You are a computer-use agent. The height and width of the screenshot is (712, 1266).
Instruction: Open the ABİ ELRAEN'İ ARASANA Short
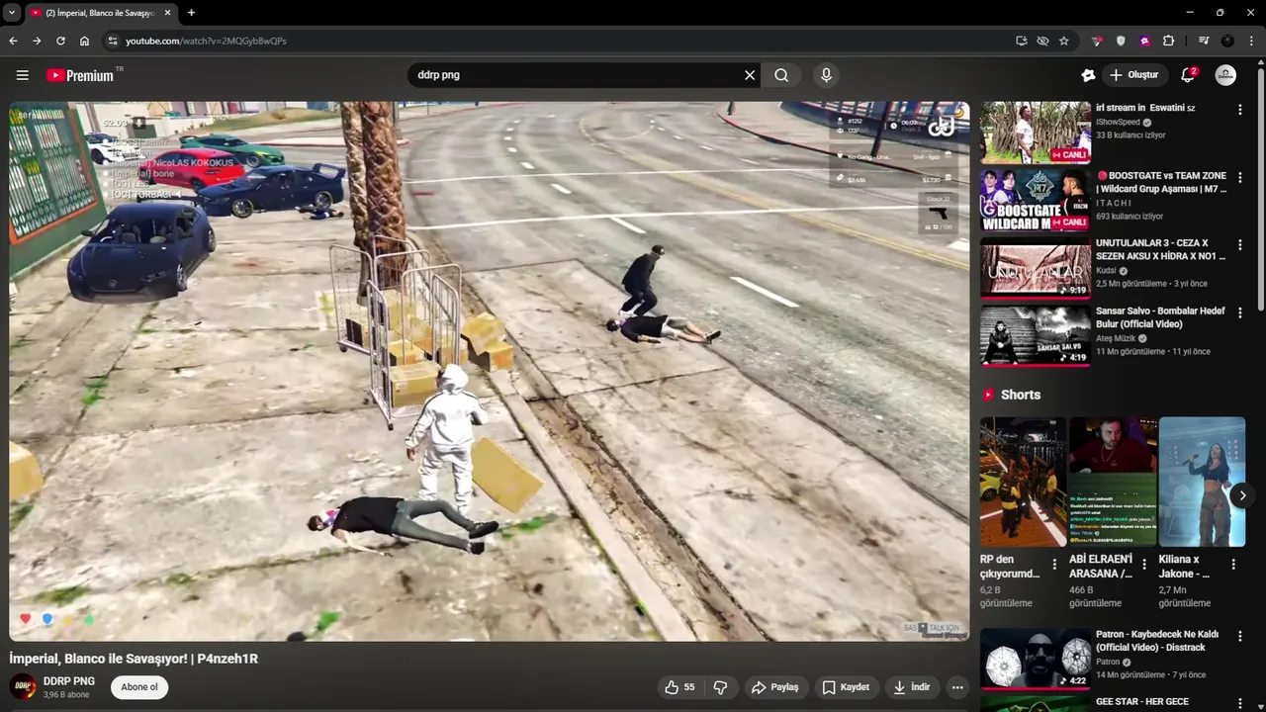[x=1113, y=482]
